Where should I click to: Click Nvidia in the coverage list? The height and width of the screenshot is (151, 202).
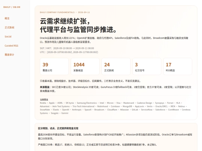43,103
